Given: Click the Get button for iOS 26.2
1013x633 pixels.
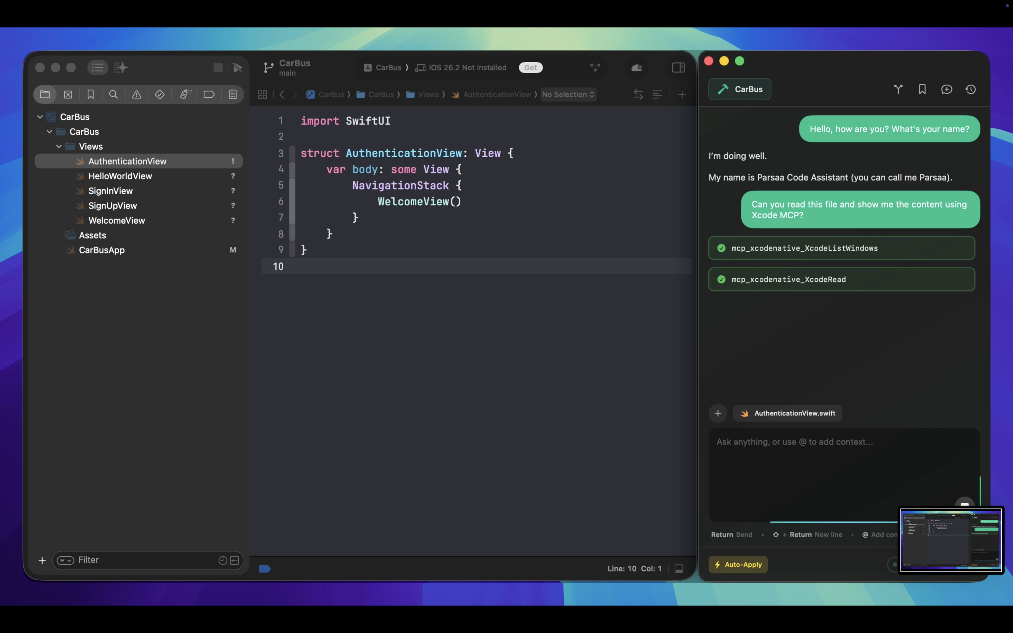Looking at the screenshot, I should 530,68.
